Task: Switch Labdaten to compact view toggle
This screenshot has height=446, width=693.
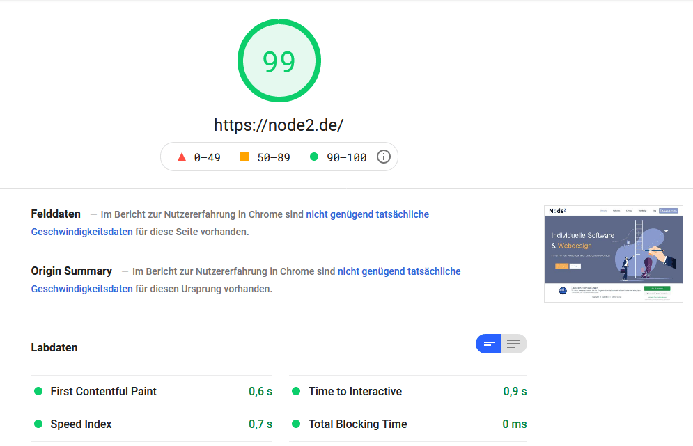Action: 488,344
